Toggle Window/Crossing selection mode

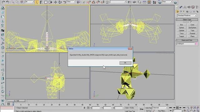(x=50, y=2)
